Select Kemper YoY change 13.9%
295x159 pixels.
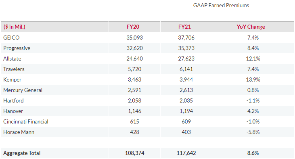point(253,79)
